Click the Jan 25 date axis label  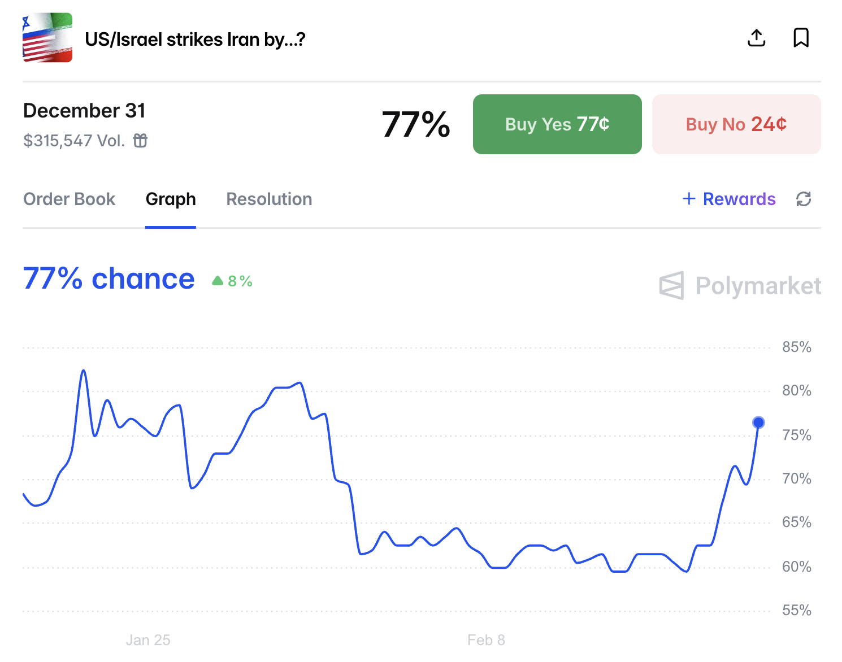click(x=148, y=640)
